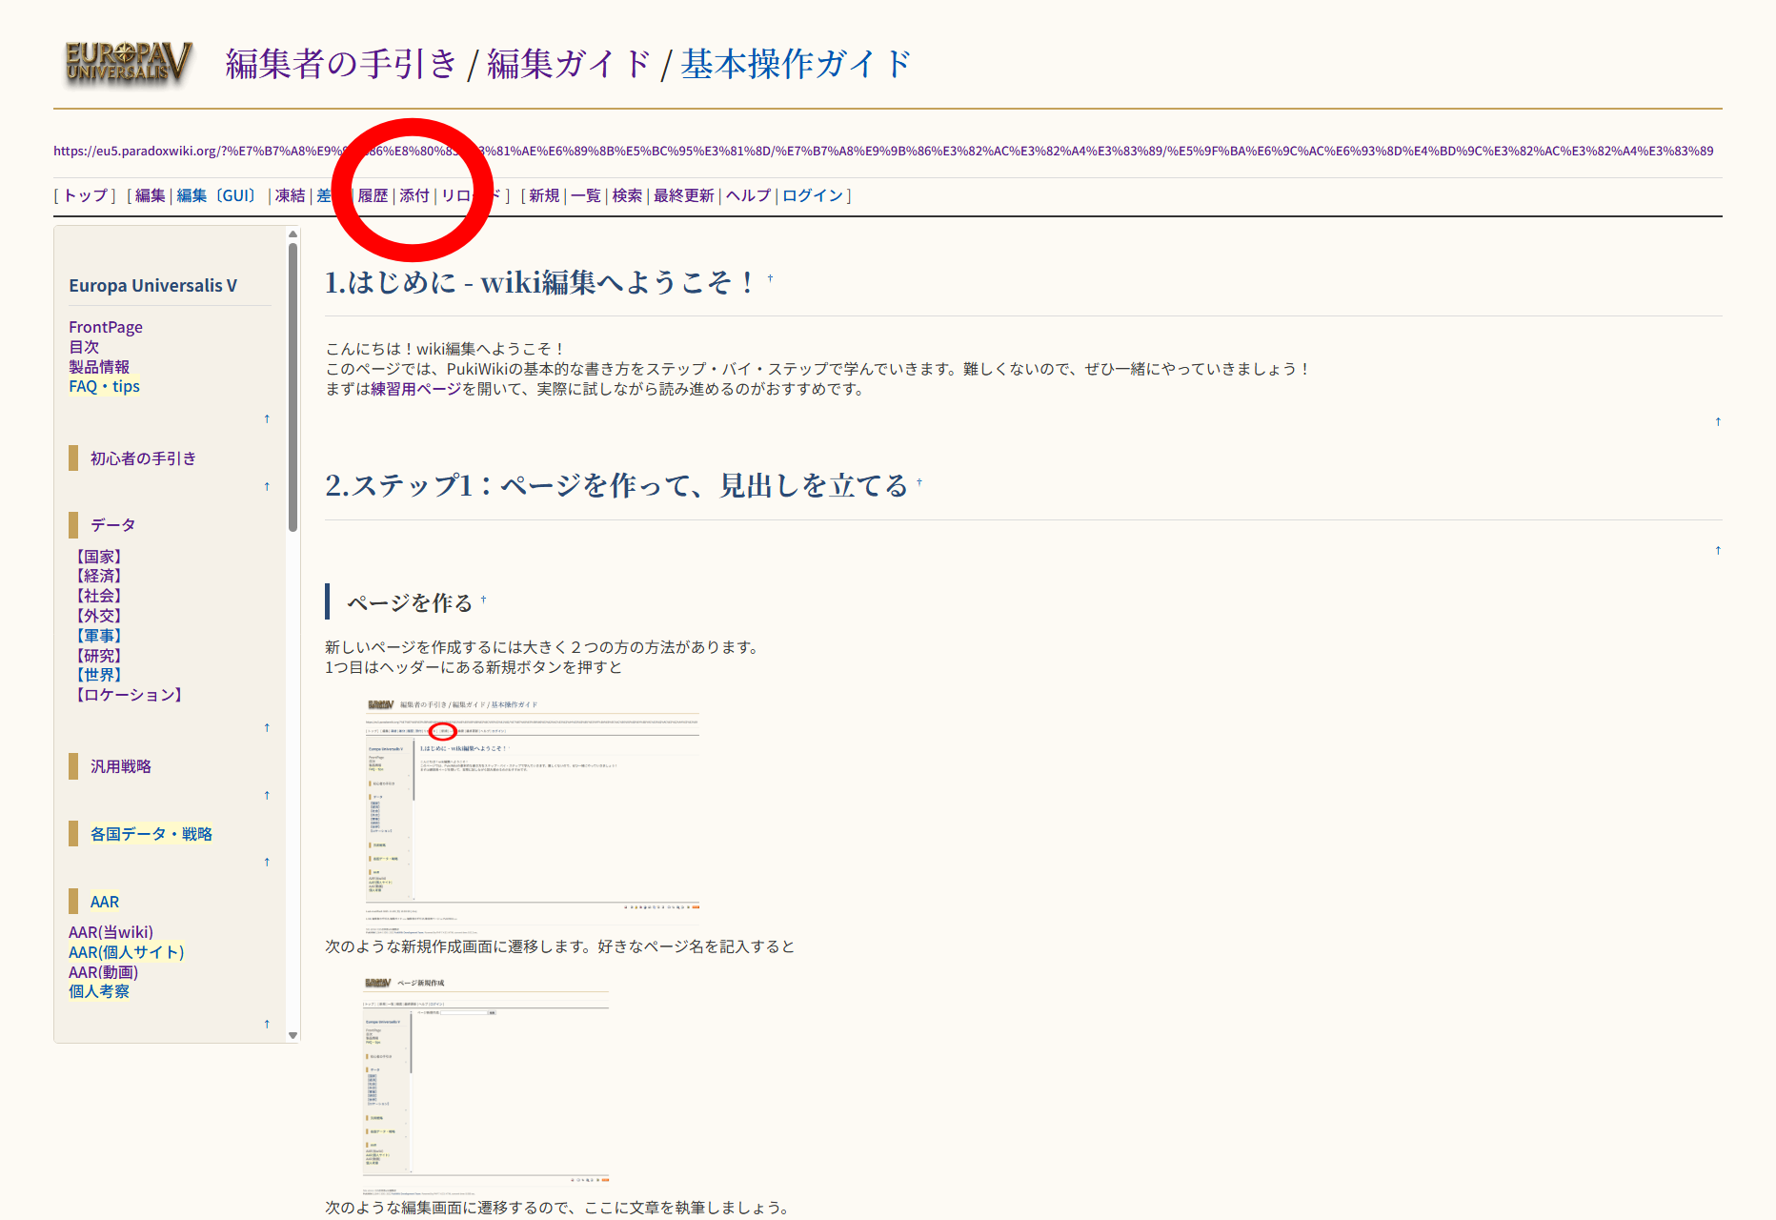Screen dimensions: 1776x1220
Task: Open the 最終更新 (recent changes) list
Action: (x=682, y=195)
